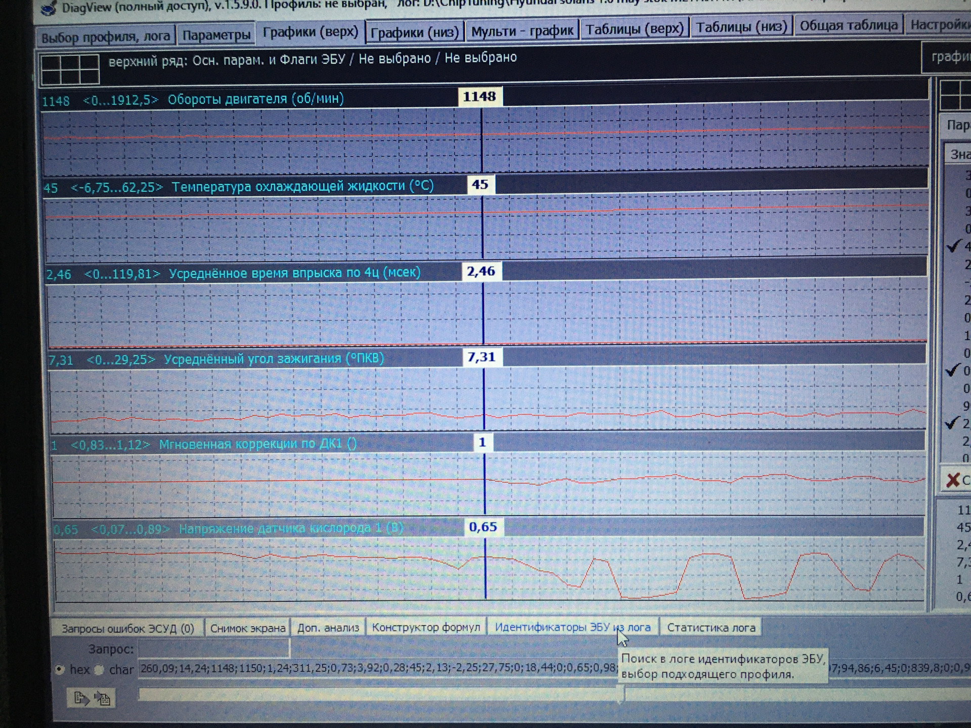This screenshot has height=728, width=971.
Task: Click the graph grid layout icon at top-left
Action: pyautogui.click(x=70, y=70)
